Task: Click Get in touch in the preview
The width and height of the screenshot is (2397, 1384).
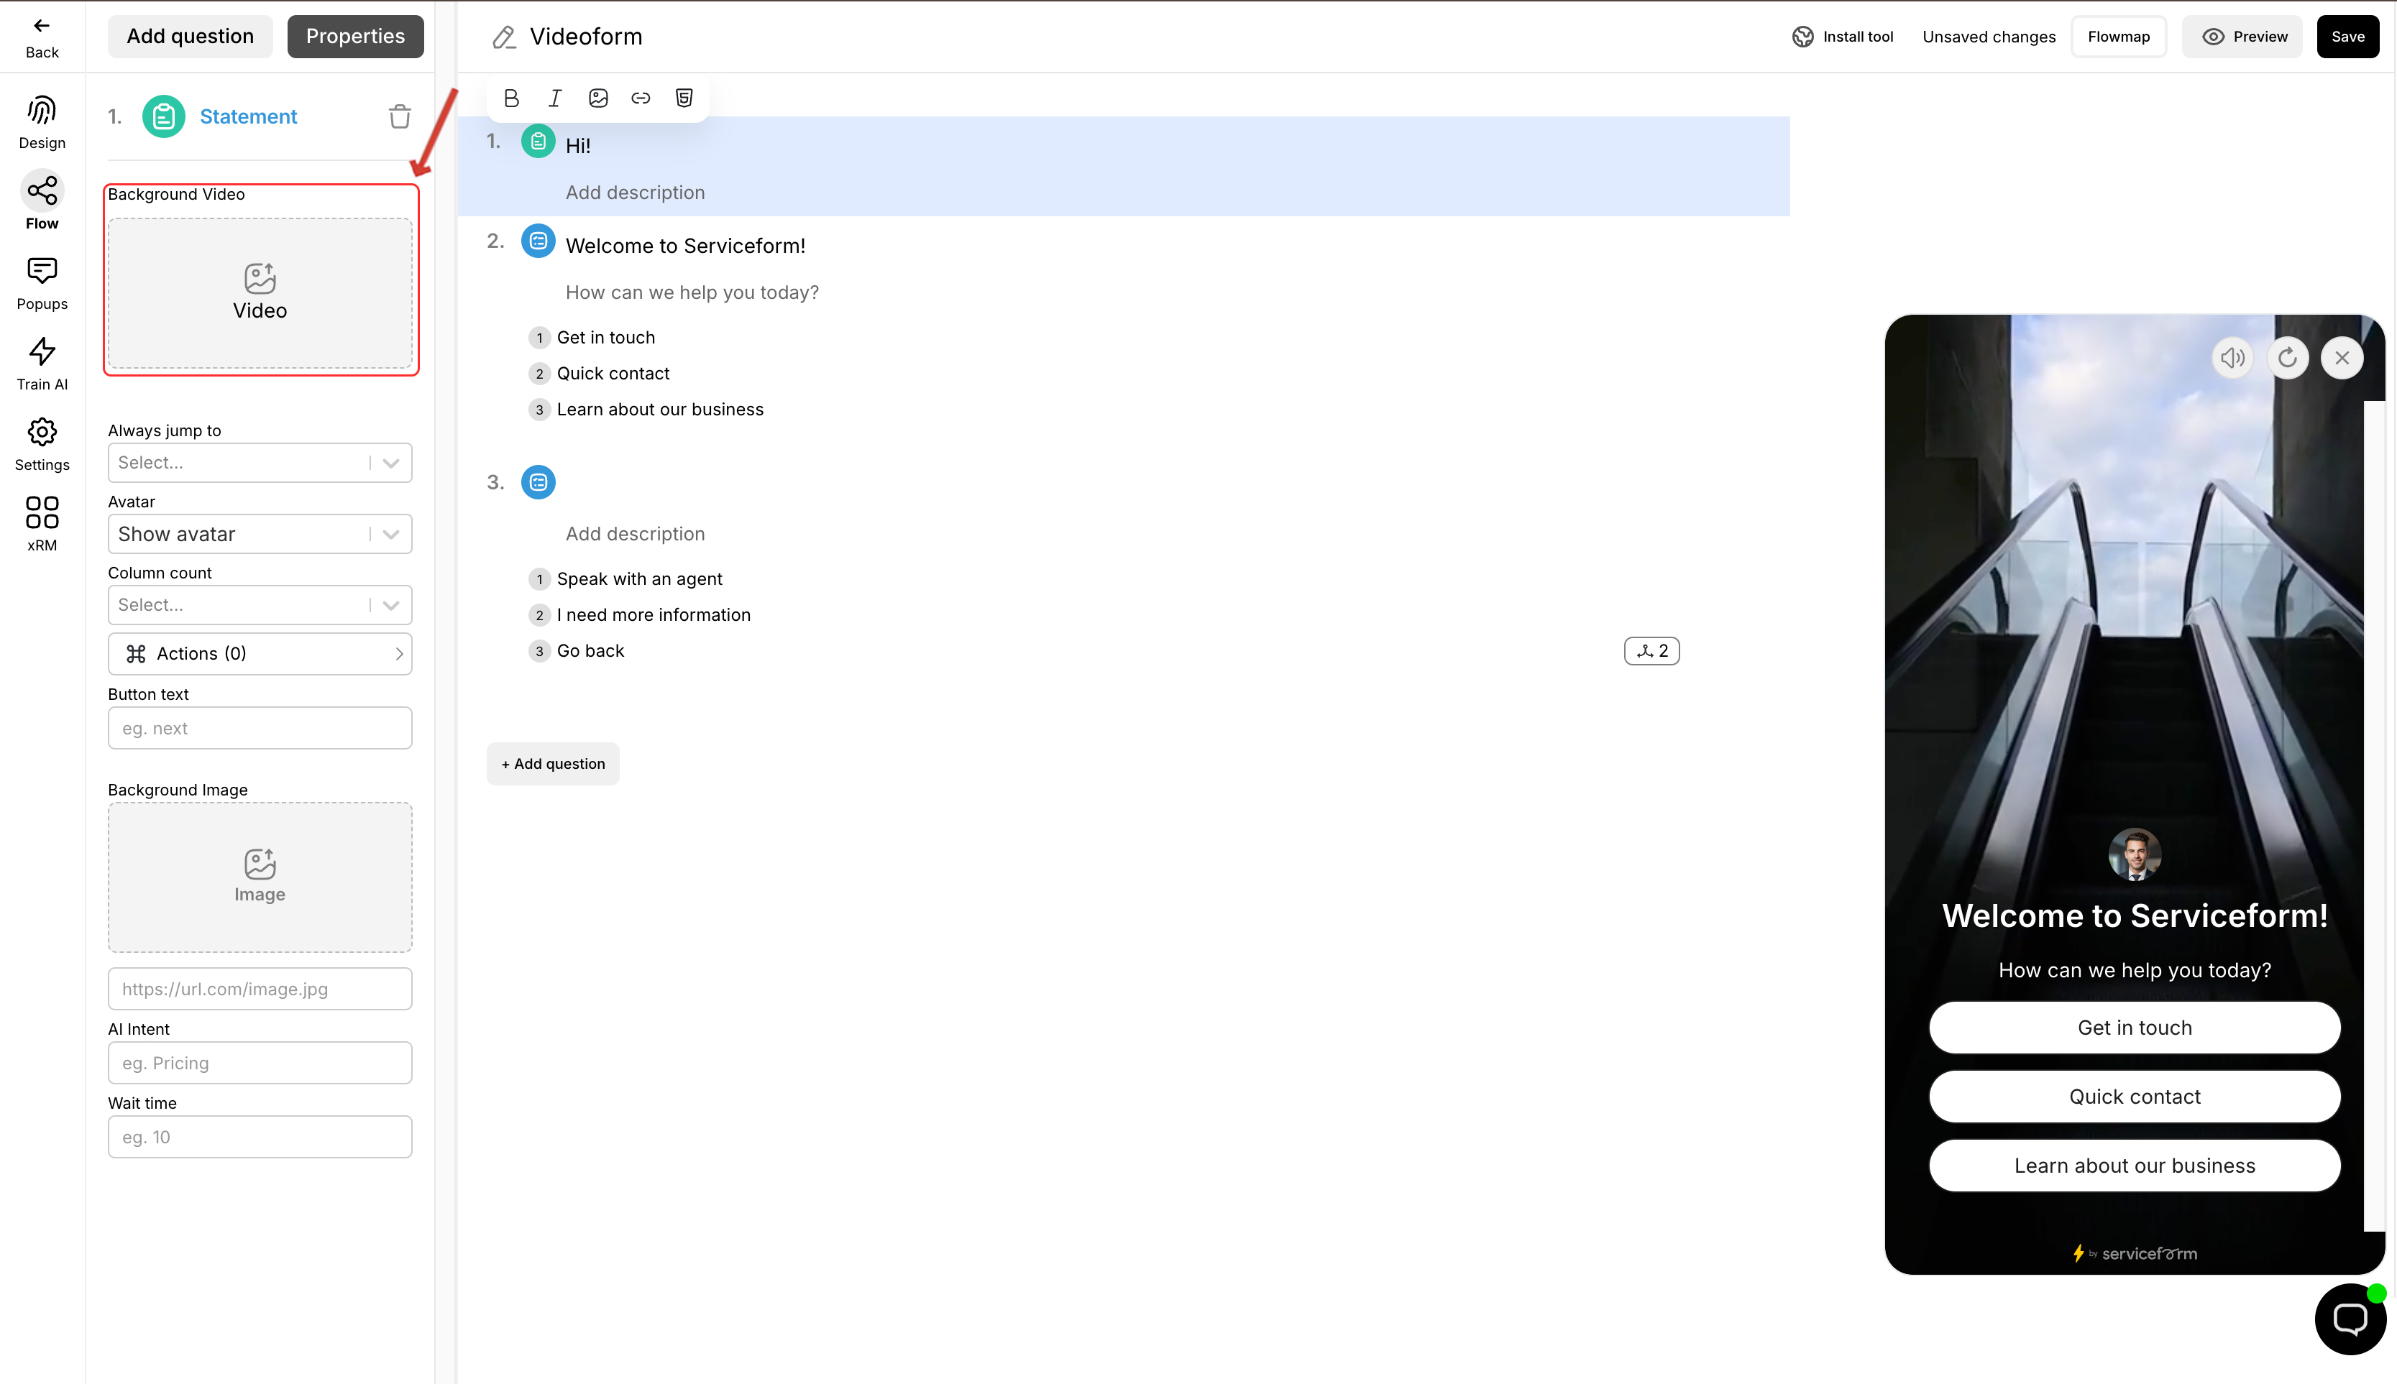Action: point(2135,1028)
